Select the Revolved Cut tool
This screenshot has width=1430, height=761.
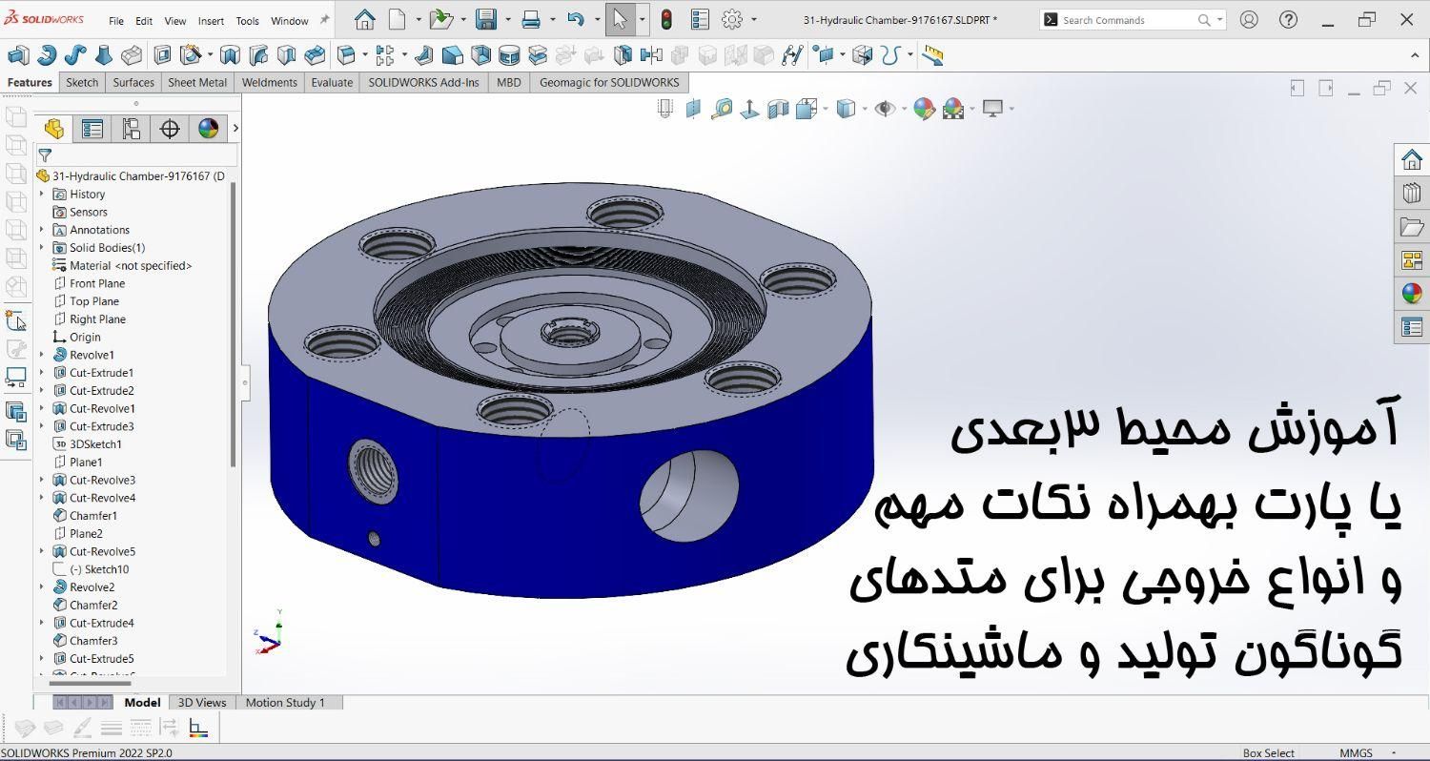point(230,55)
